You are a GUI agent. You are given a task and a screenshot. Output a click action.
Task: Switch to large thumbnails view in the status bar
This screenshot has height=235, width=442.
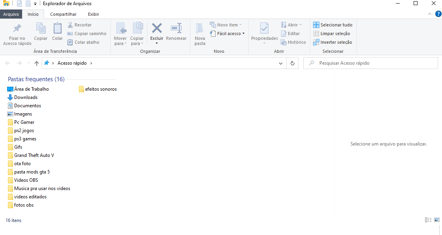436,220
